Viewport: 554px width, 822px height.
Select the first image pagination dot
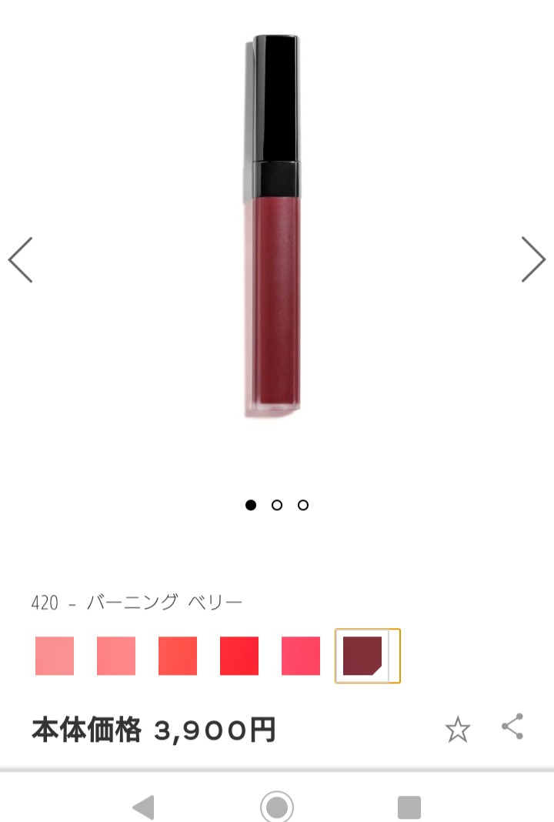coord(251,505)
